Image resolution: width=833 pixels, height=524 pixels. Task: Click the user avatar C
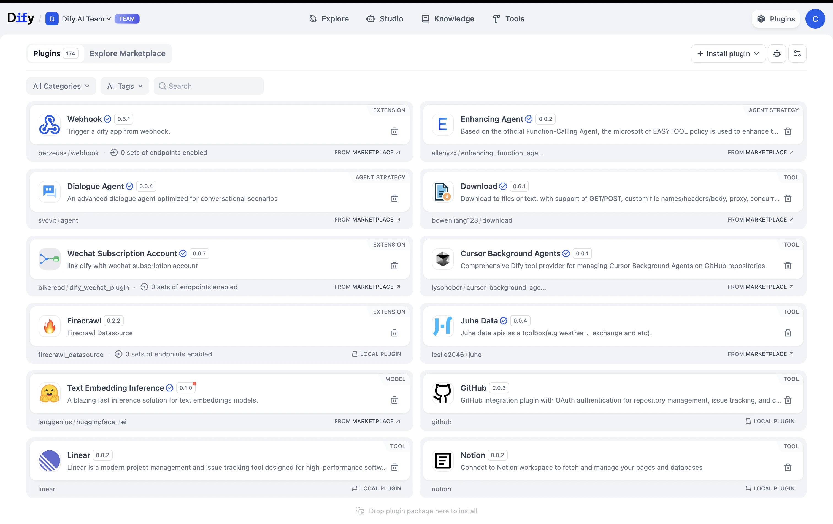coord(815,19)
